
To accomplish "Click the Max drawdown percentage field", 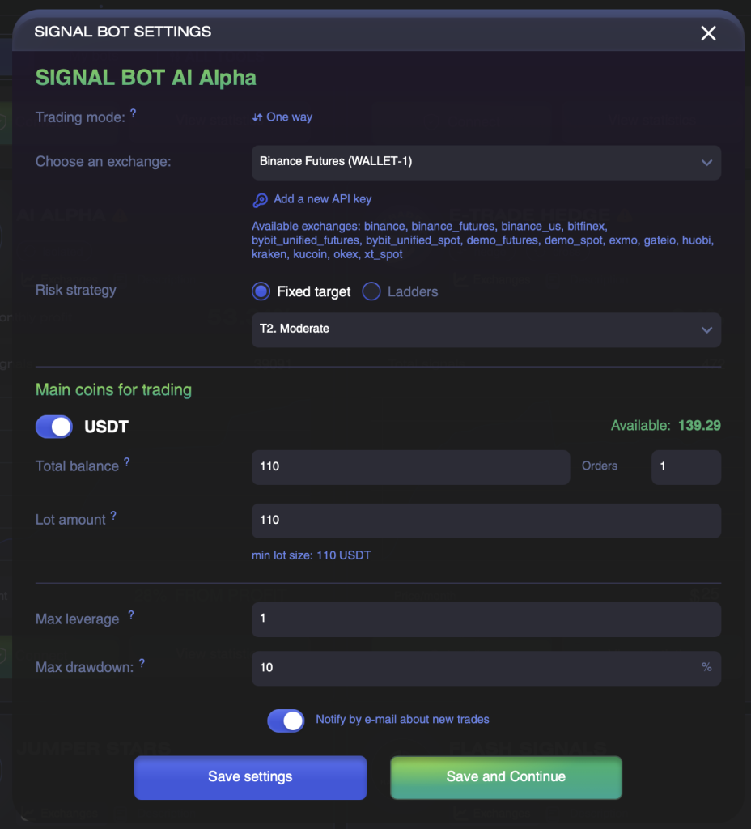I will pyautogui.click(x=486, y=668).
